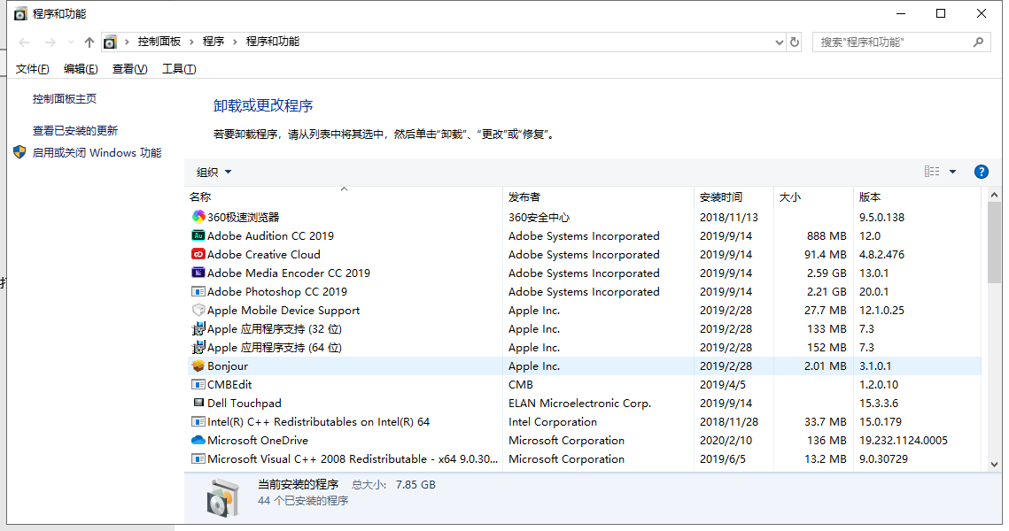Open the 工具(T) menu

pyautogui.click(x=179, y=69)
